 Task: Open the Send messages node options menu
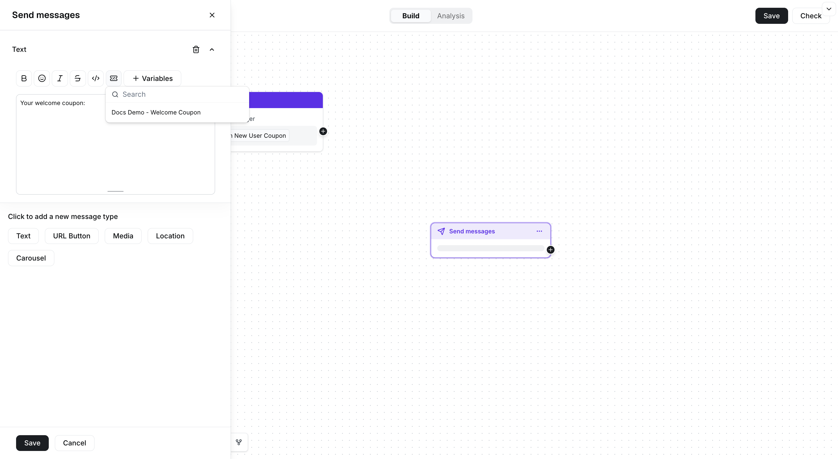[x=539, y=231]
